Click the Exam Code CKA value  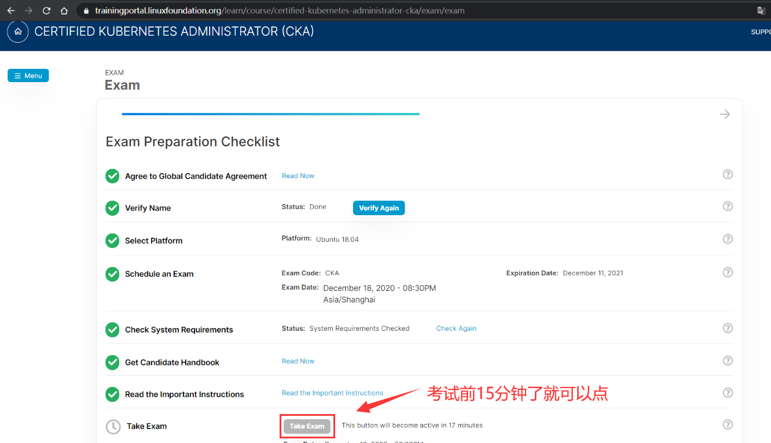click(x=332, y=273)
